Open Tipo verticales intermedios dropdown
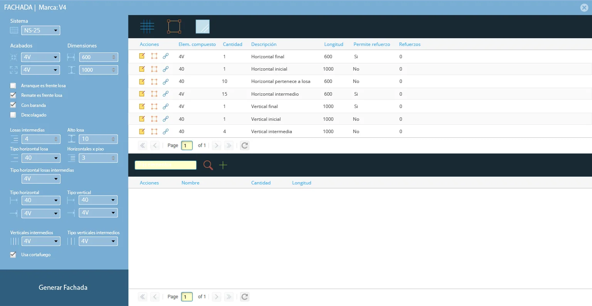This screenshot has width=592, height=306. click(98, 241)
